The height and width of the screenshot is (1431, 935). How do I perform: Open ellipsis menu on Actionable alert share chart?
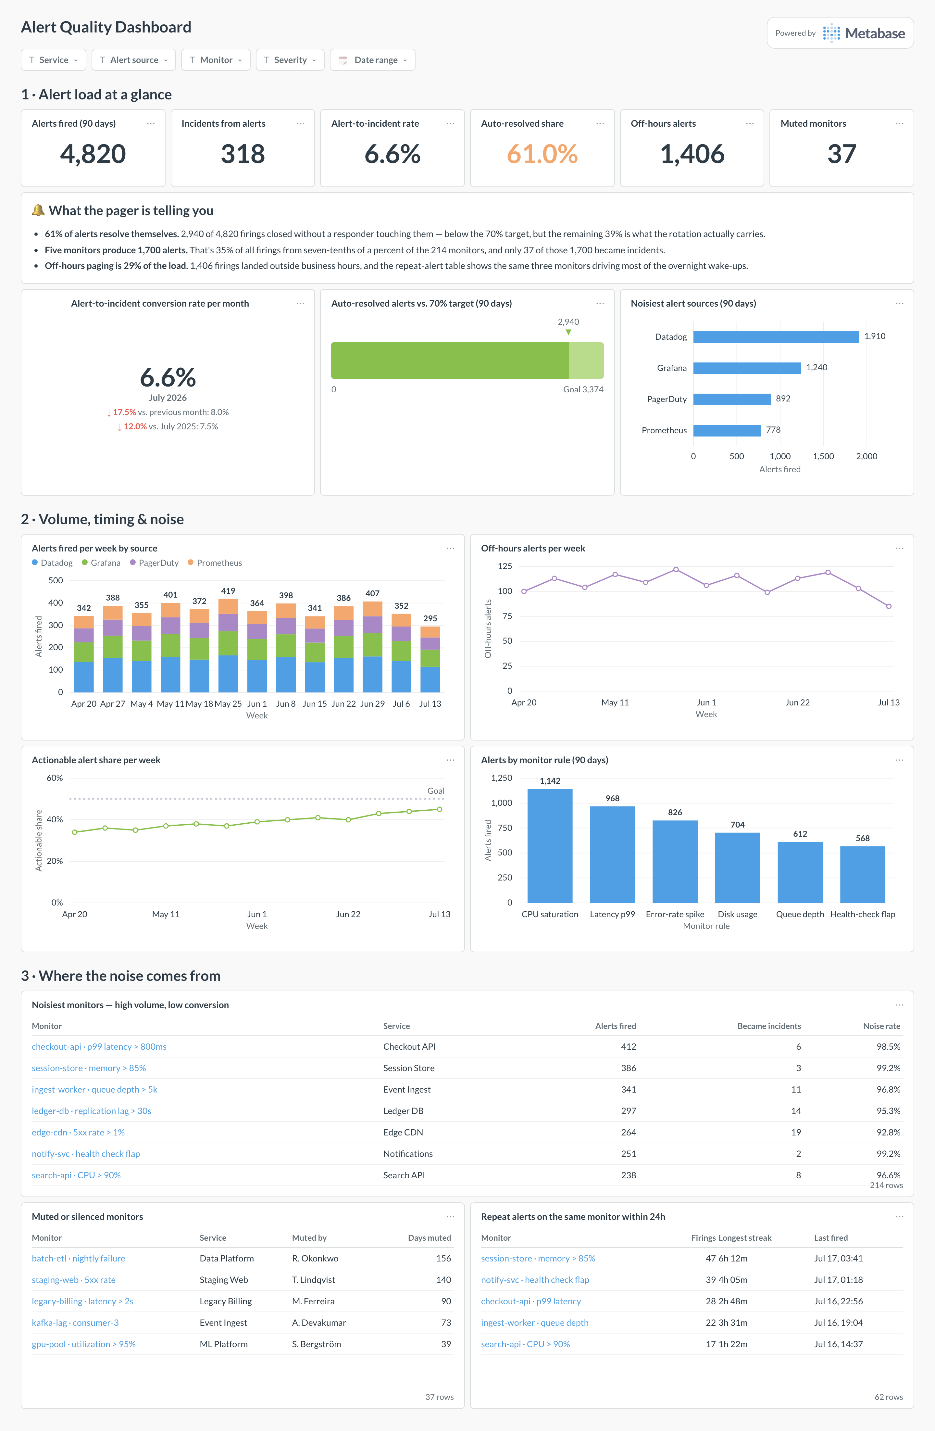(450, 760)
